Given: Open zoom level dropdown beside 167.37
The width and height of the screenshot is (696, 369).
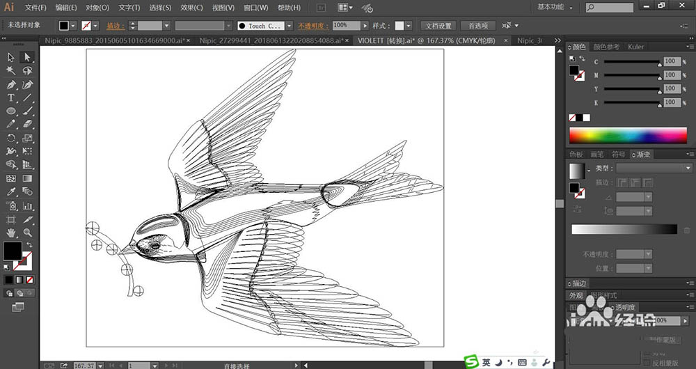Looking at the screenshot, I should tap(100, 366).
